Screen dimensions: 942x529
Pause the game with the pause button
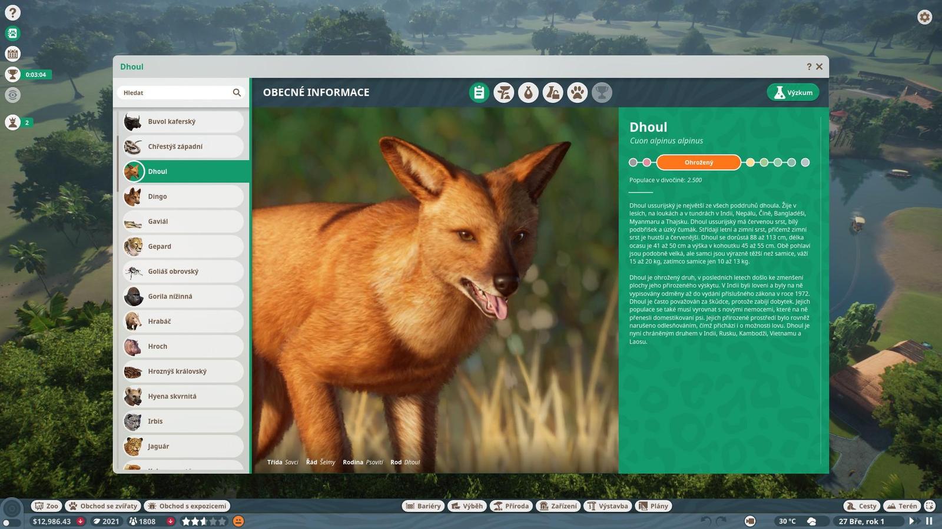click(x=929, y=521)
